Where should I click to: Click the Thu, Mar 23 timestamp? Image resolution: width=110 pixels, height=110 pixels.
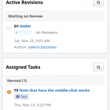(32, 105)
